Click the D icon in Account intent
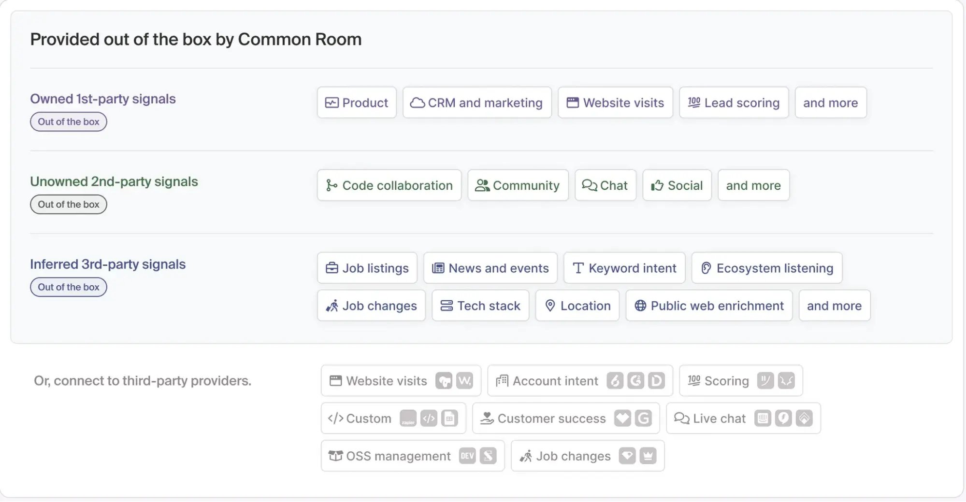This screenshot has height=502, width=966. point(656,381)
